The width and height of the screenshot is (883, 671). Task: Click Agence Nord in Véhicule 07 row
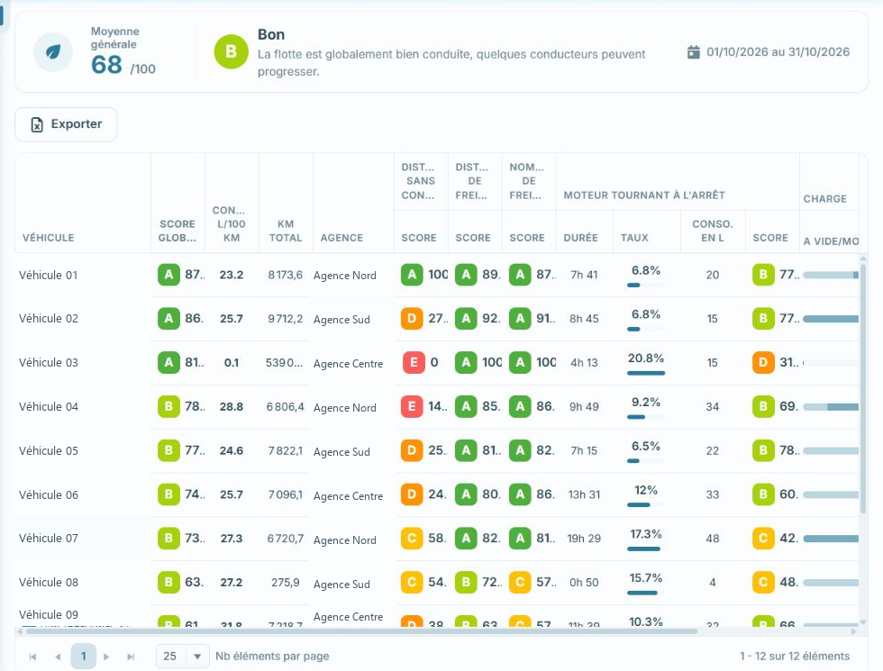coord(344,540)
